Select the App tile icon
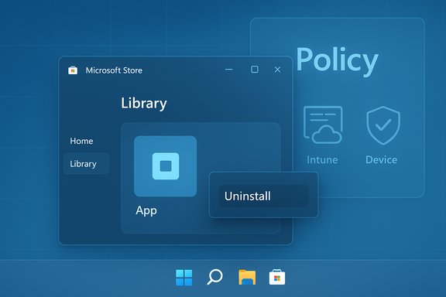Screen dimensions: 446x297 coord(165,166)
